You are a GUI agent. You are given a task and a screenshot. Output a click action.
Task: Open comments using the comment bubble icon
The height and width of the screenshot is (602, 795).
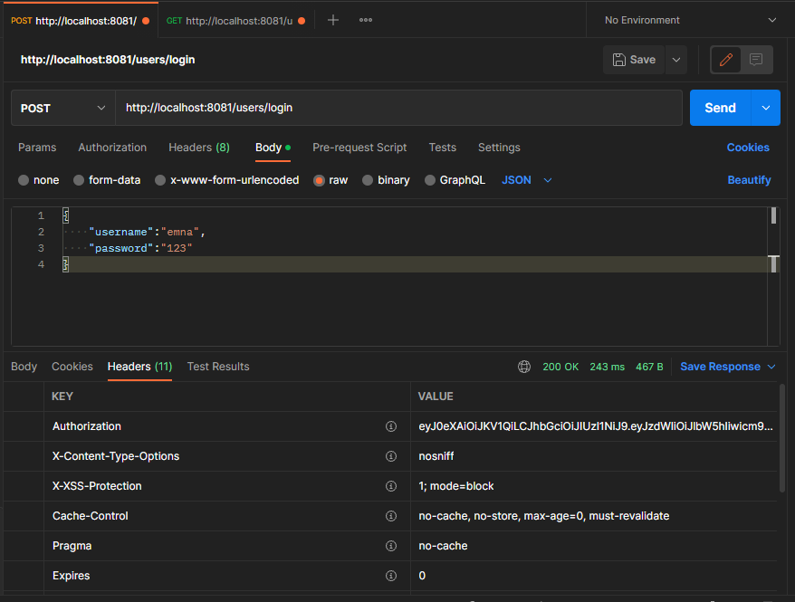coord(759,59)
